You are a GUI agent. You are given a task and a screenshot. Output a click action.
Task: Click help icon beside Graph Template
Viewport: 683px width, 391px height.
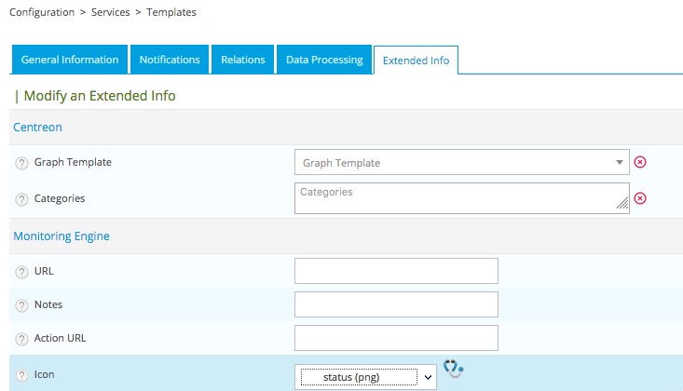[21, 163]
